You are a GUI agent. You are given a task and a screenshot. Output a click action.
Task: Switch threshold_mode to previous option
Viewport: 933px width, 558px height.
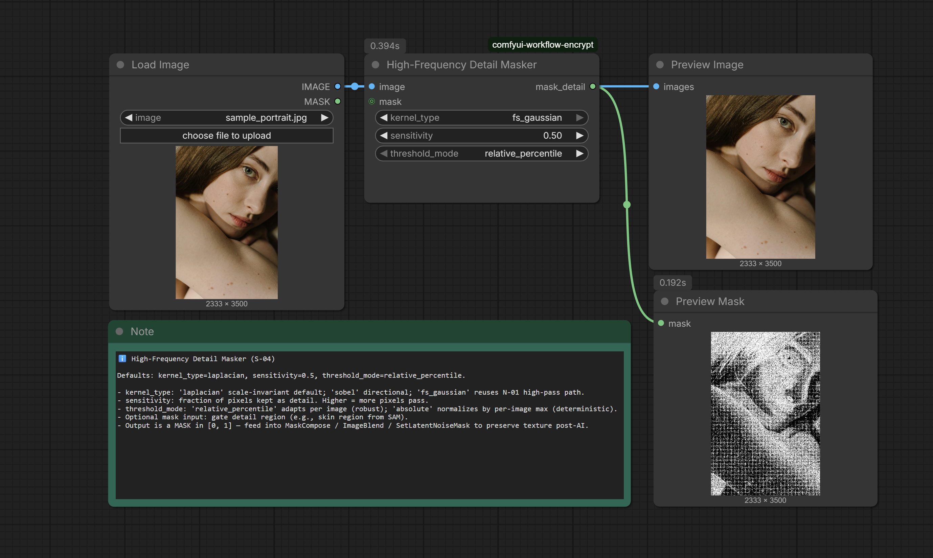pyautogui.click(x=384, y=154)
